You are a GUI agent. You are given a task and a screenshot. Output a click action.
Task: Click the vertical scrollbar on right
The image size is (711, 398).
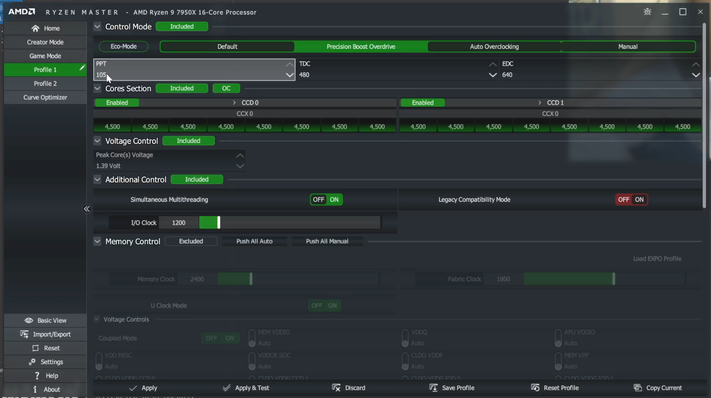click(704, 115)
